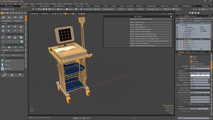Click viewport zoom magnifier icon
This screenshot has height=120, width=213.
(166, 14)
